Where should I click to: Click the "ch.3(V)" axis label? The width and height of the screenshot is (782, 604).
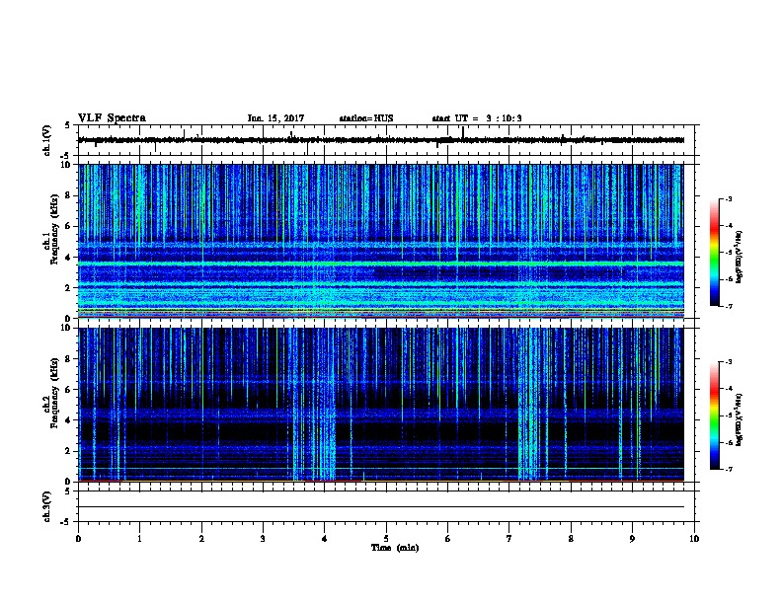pyautogui.click(x=47, y=506)
